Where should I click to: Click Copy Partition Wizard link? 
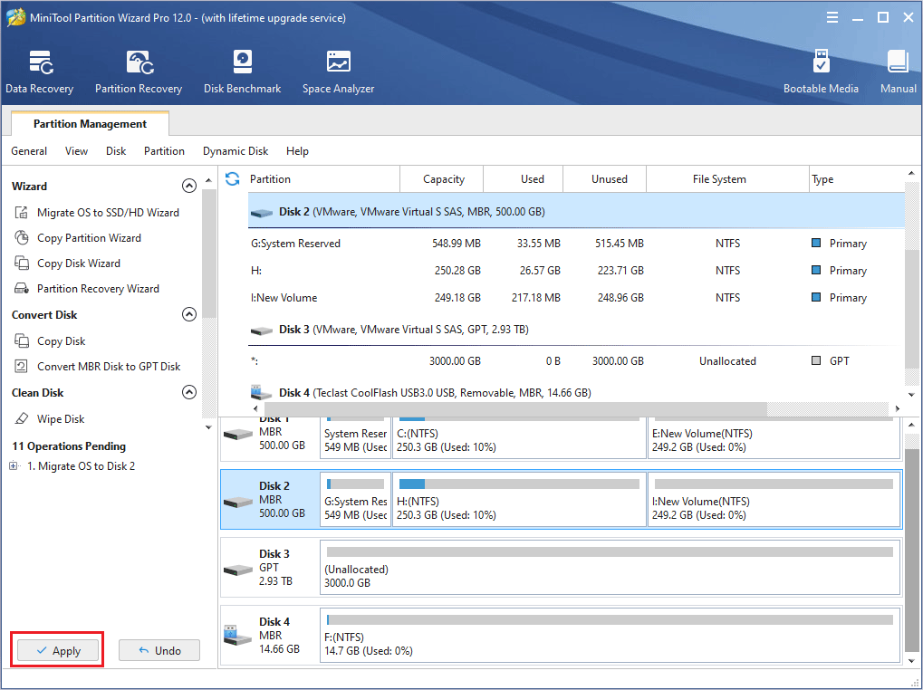[89, 237]
